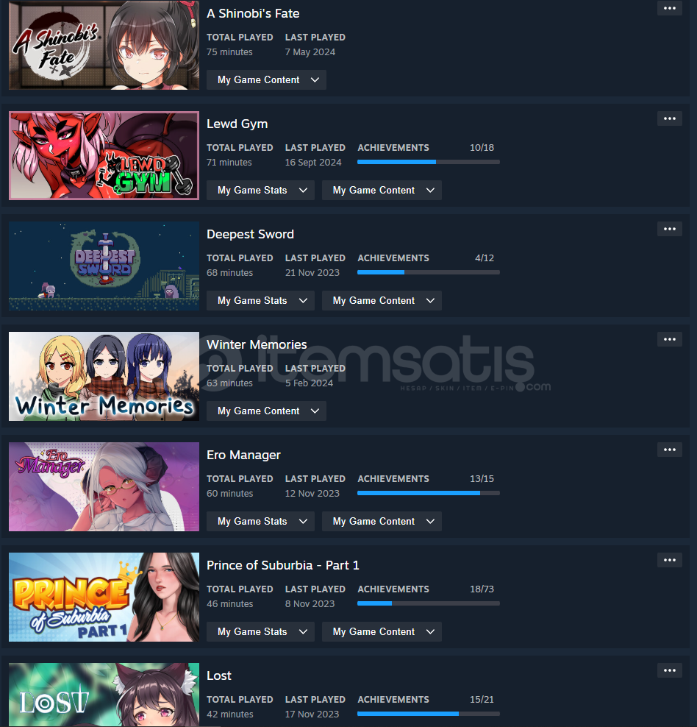Open the three-dot options menu for Deepest Sword
This screenshot has width=697, height=727.
pyautogui.click(x=669, y=229)
